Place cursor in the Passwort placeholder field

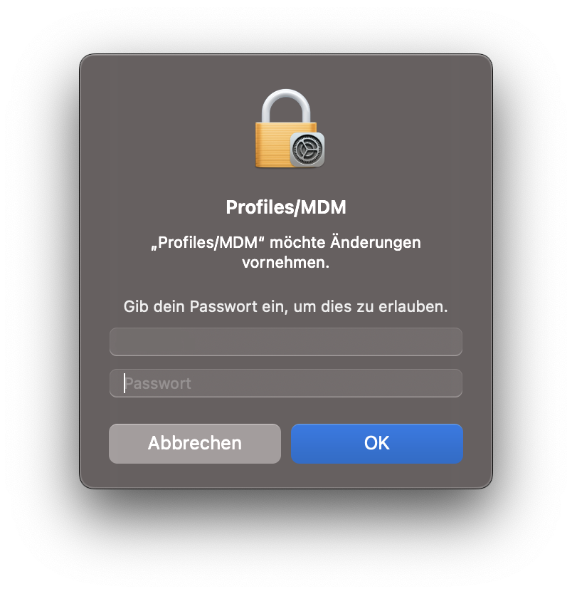point(285,383)
